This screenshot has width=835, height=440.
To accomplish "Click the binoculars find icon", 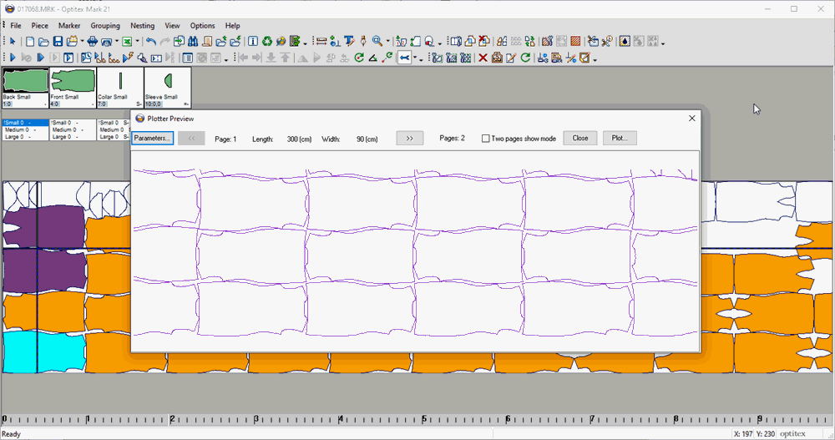I will click(193, 41).
